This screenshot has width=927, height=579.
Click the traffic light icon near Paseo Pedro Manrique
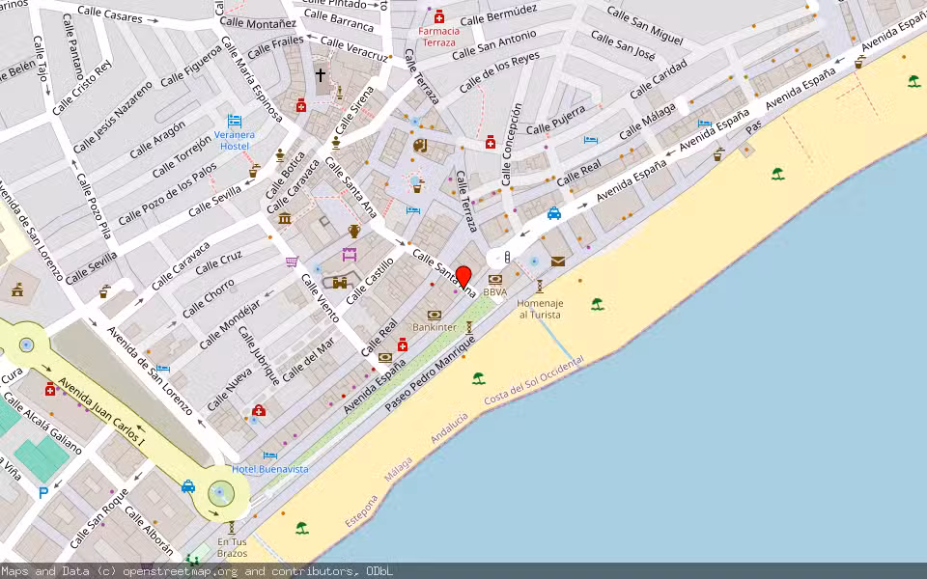pos(508,255)
